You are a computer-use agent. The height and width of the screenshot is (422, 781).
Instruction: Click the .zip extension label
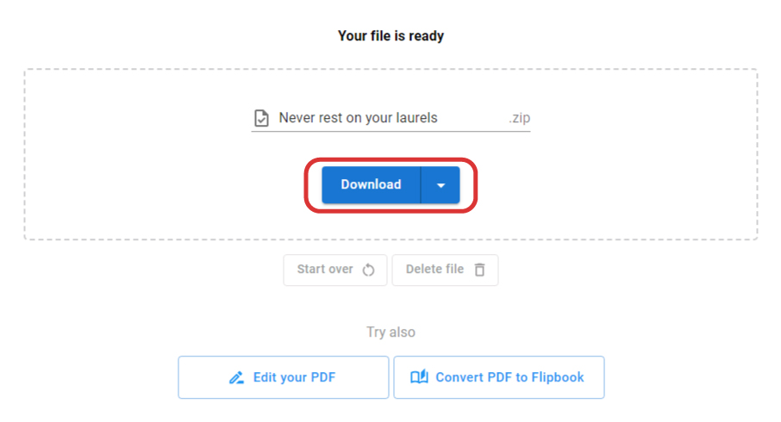coord(519,118)
